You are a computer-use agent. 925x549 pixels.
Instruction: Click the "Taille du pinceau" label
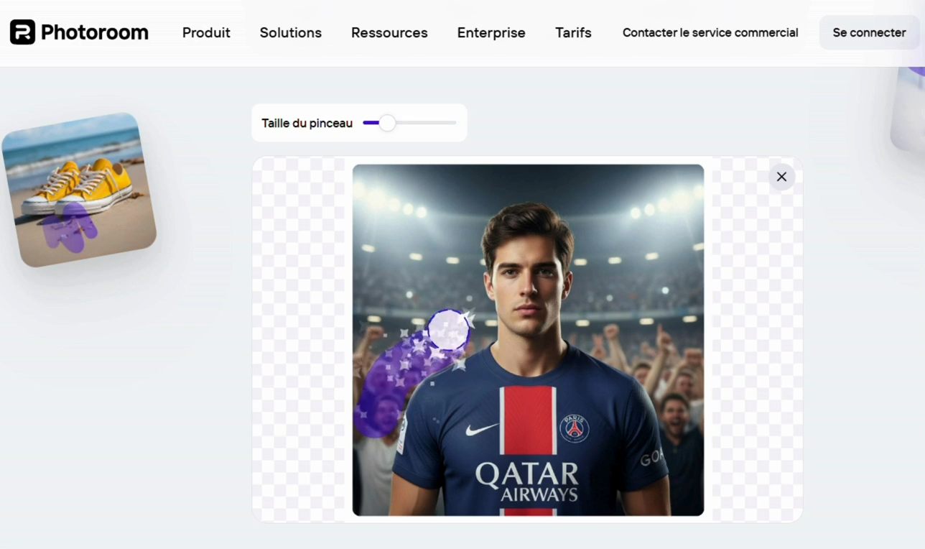point(306,123)
